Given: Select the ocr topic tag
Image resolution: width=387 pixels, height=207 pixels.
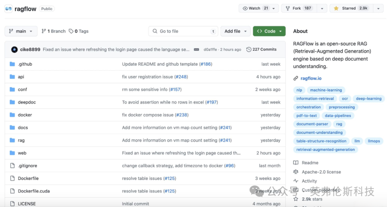Looking at the screenshot, I should coord(345,98).
